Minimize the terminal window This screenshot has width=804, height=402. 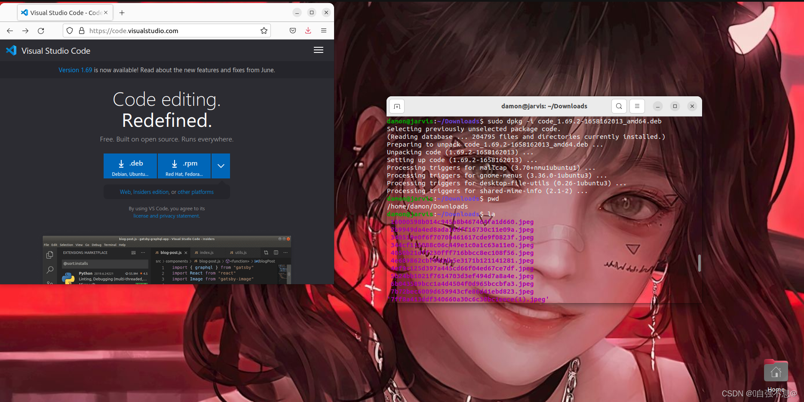[x=658, y=106]
